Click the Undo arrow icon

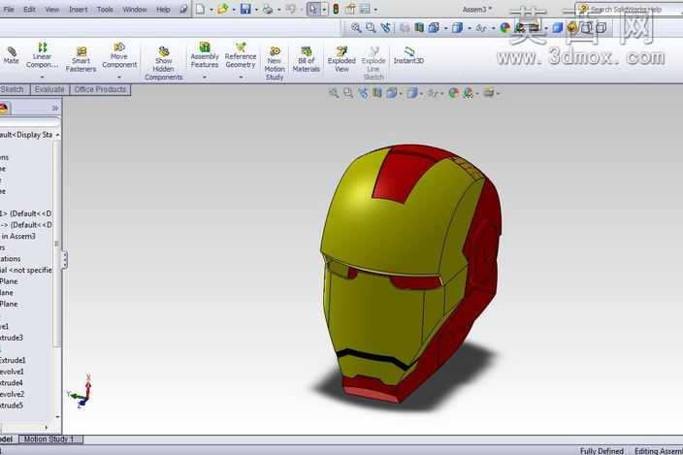[x=290, y=9]
